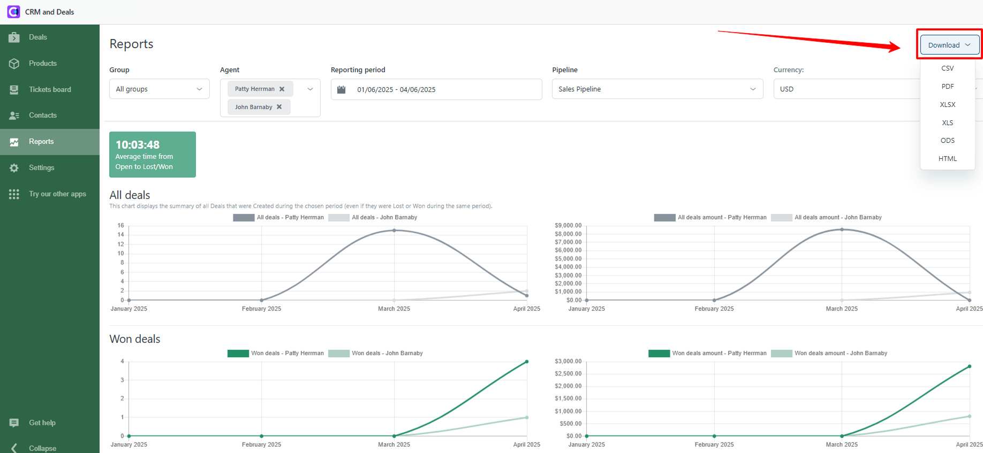Screen dimensions: 983x453
Task: Toggle Won deals - John Barnaby legend series
Action: pos(375,354)
